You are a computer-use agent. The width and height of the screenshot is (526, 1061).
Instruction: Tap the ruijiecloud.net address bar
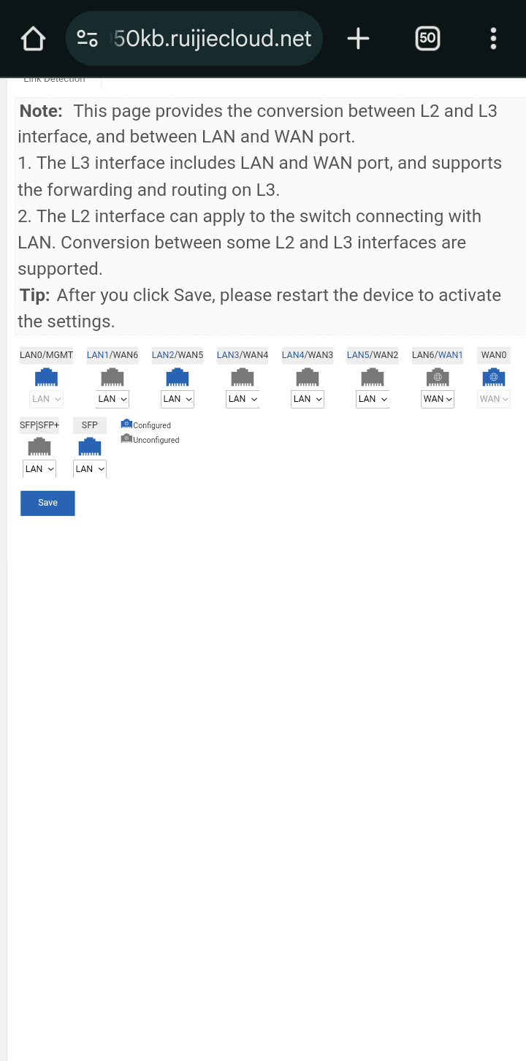212,39
